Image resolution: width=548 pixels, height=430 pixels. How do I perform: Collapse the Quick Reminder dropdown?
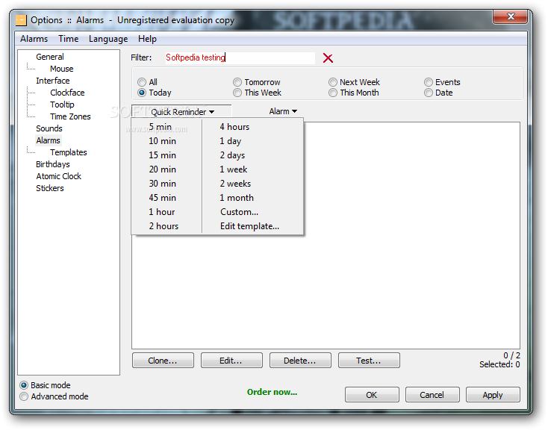click(x=181, y=112)
